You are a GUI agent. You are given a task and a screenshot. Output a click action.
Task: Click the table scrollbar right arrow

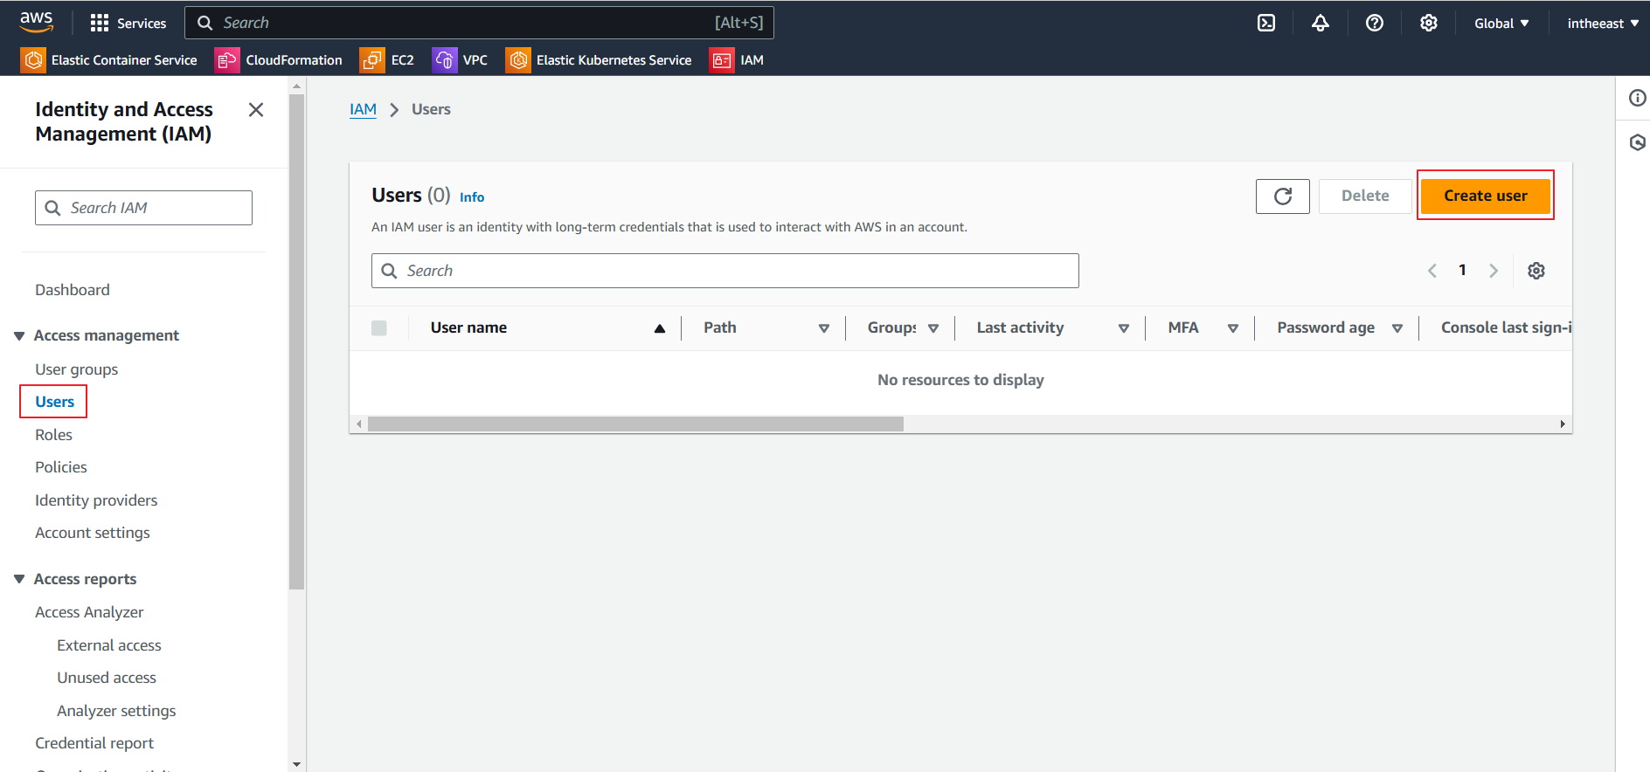coord(1563,424)
